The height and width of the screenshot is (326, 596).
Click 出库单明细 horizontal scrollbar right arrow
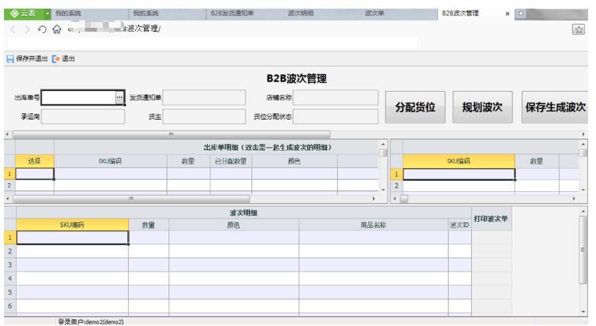374,199
